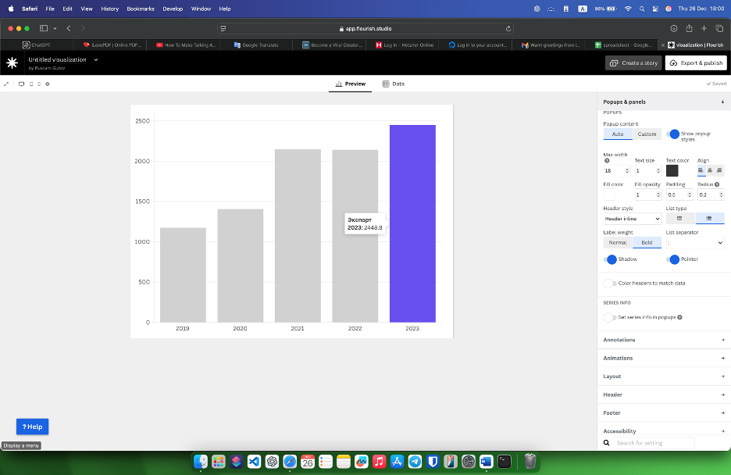The width and height of the screenshot is (731, 475).
Task: Open Telegram from the Dock
Action: coord(415,462)
